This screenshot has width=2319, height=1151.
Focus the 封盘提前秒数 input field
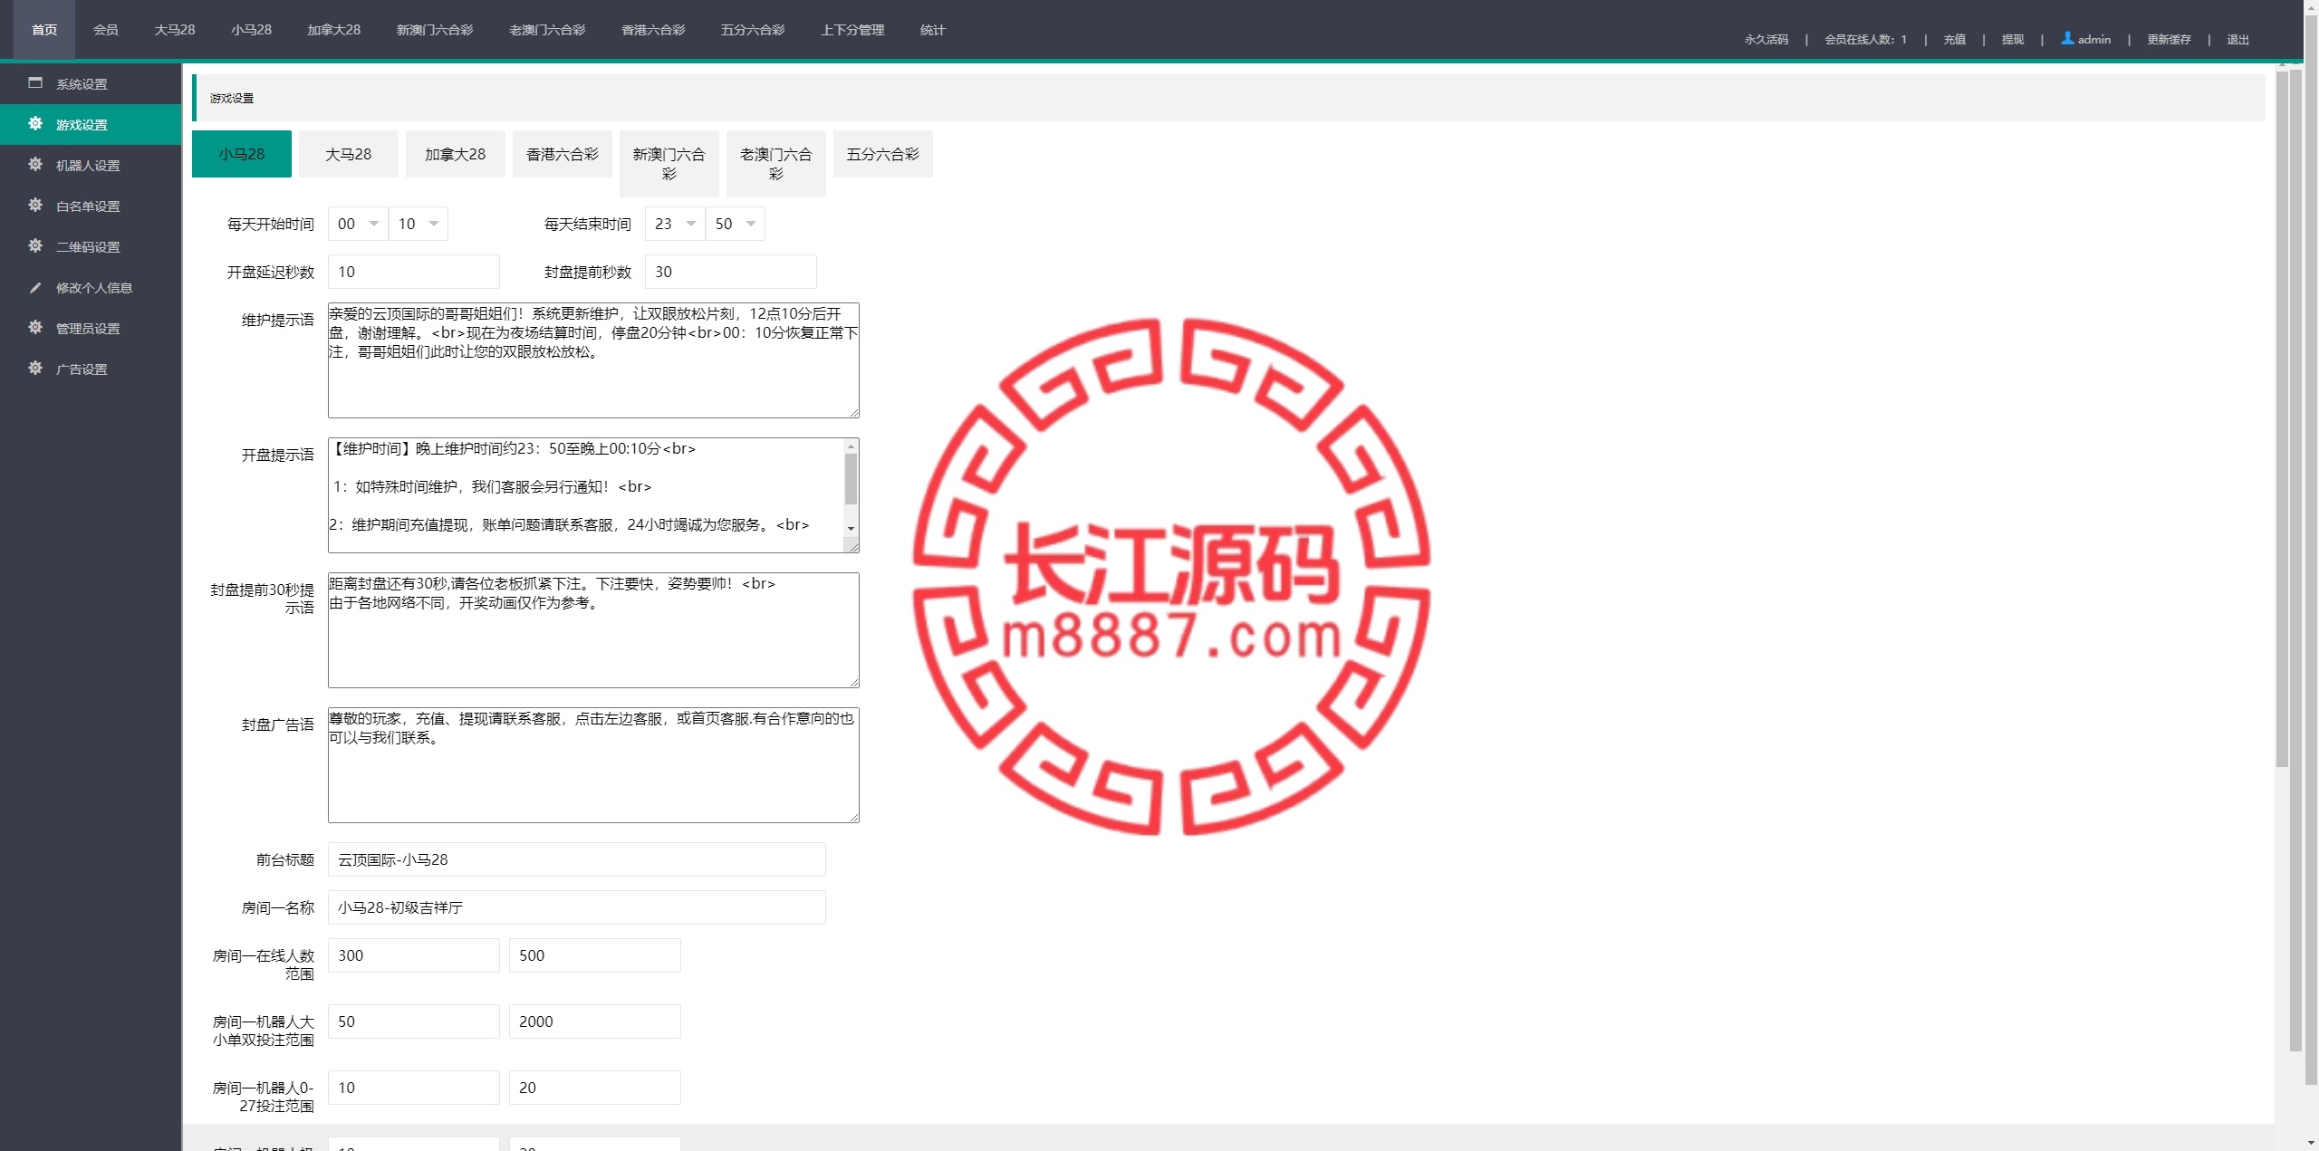[x=731, y=272]
